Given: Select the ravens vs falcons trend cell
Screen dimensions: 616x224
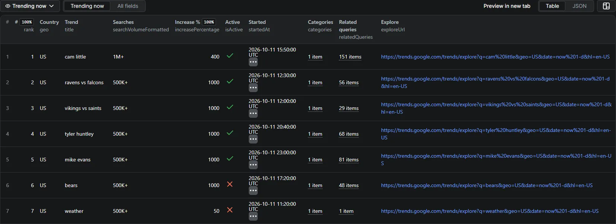Looking at the screenshot, I should (84, 83).
